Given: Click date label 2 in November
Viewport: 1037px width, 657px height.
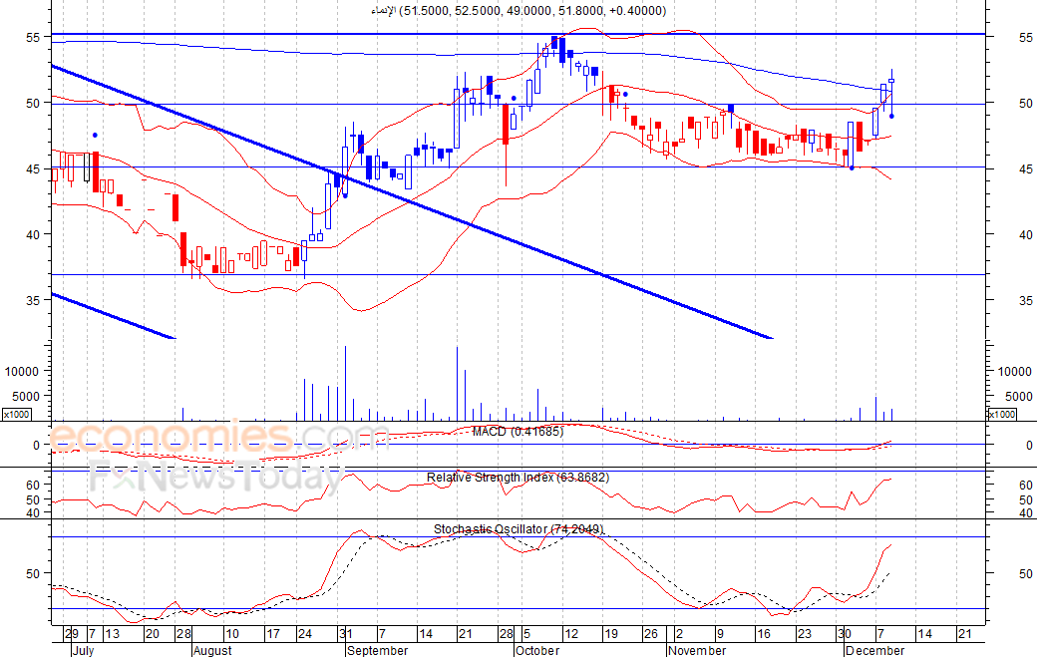Looking at the screenshot, I should (679, 634).
